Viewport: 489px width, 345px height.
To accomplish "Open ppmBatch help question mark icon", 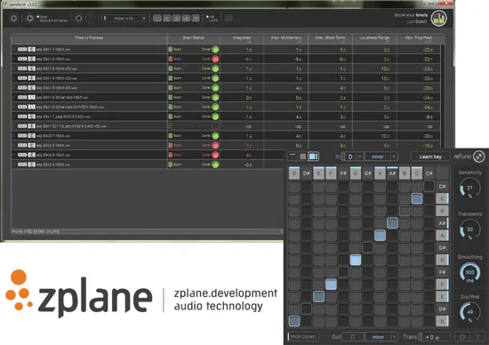I will pyautogui.click(x=90, y=19).
